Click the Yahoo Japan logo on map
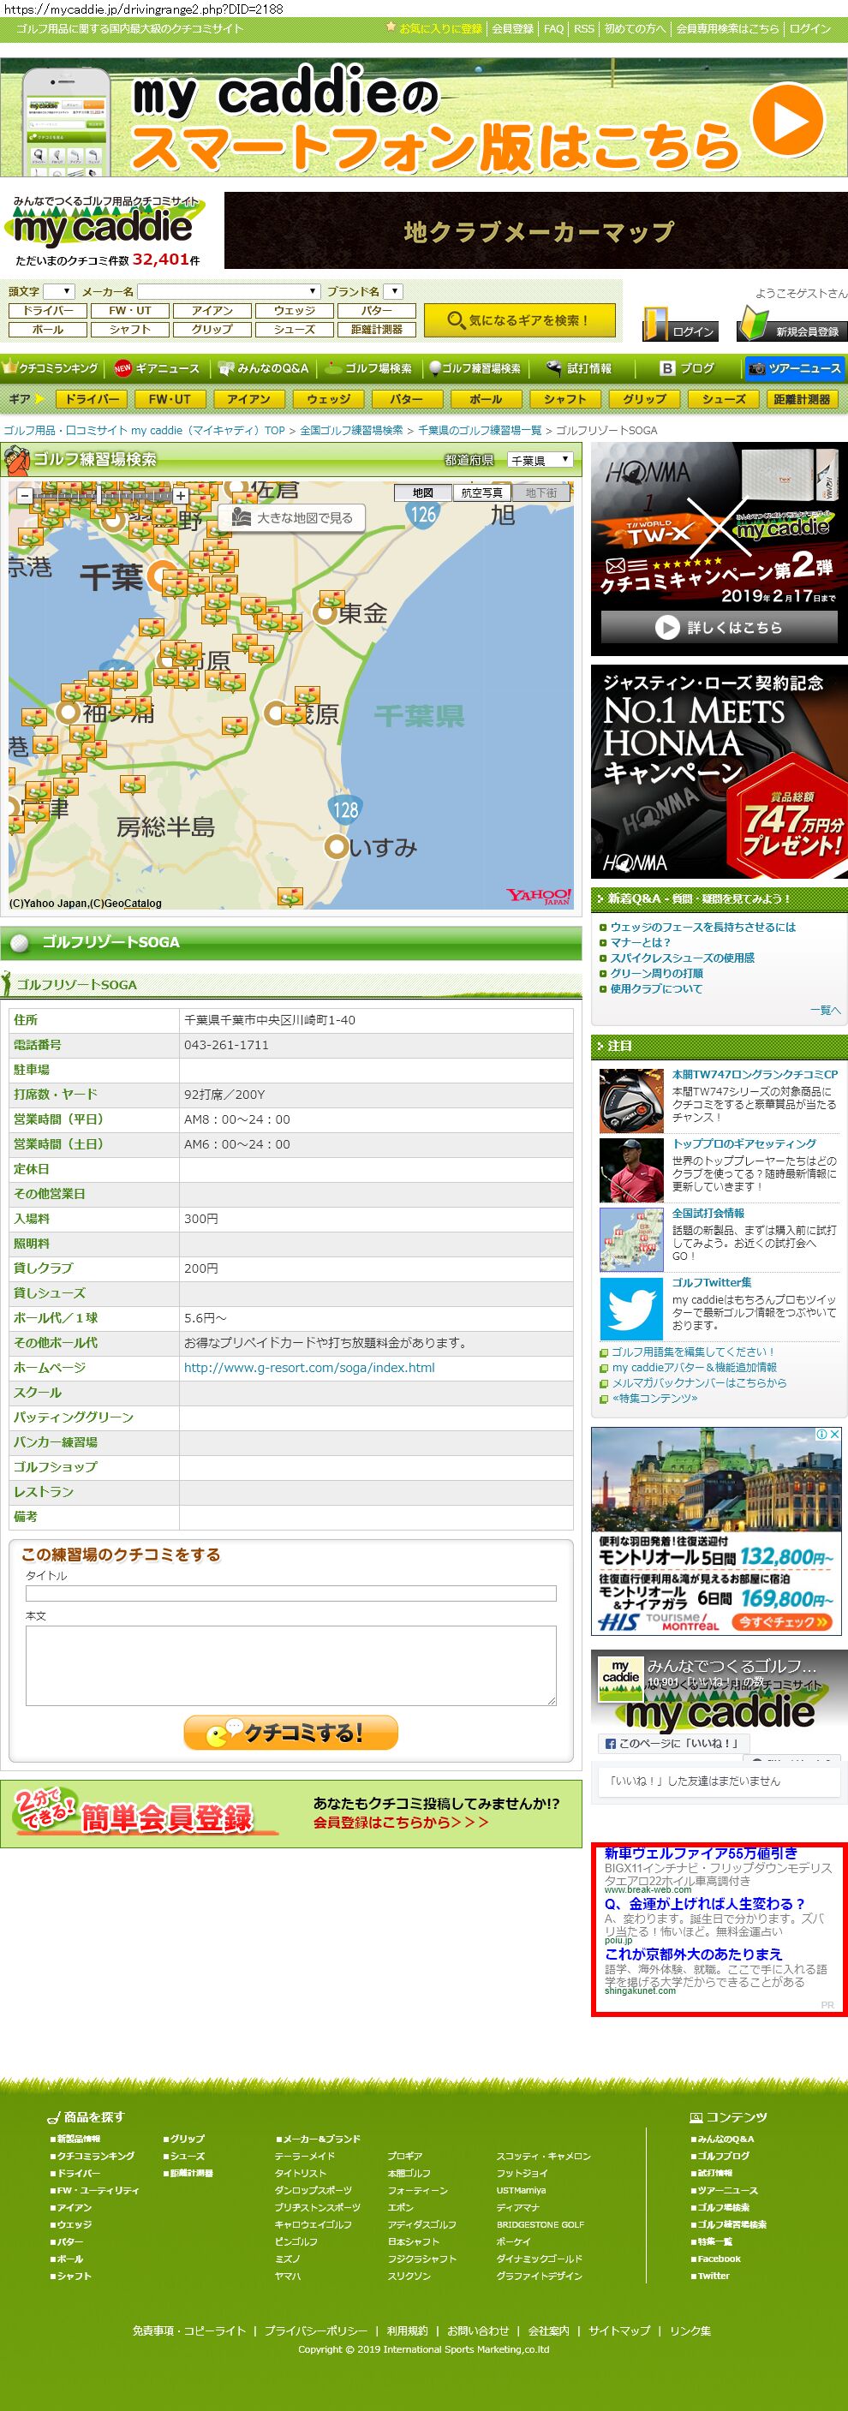The height and width of the screenshot is (2411, 848). (x=539, y=896)
